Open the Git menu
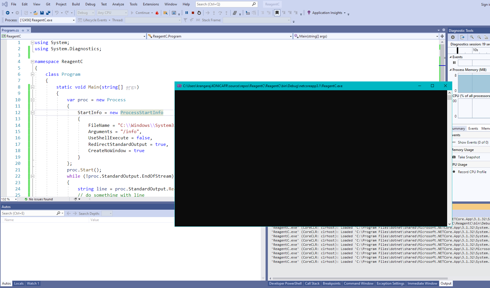490x288 pixels. (48, 4)
